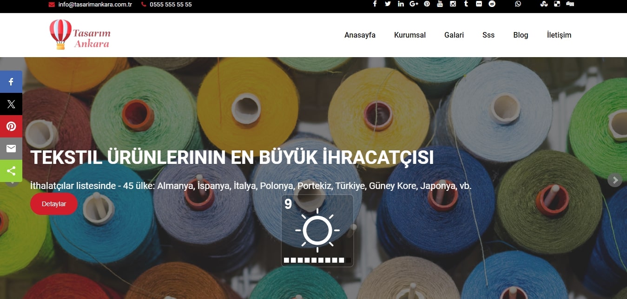Open the Facebook icon in top bar
The width and height of the screenshot is (627, 299).
point(375,4)
